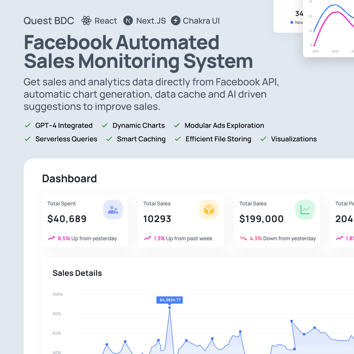This screenshot has width=354, height=354.
Task: Expand the Sales Details chart section
Action: [77, 273]
